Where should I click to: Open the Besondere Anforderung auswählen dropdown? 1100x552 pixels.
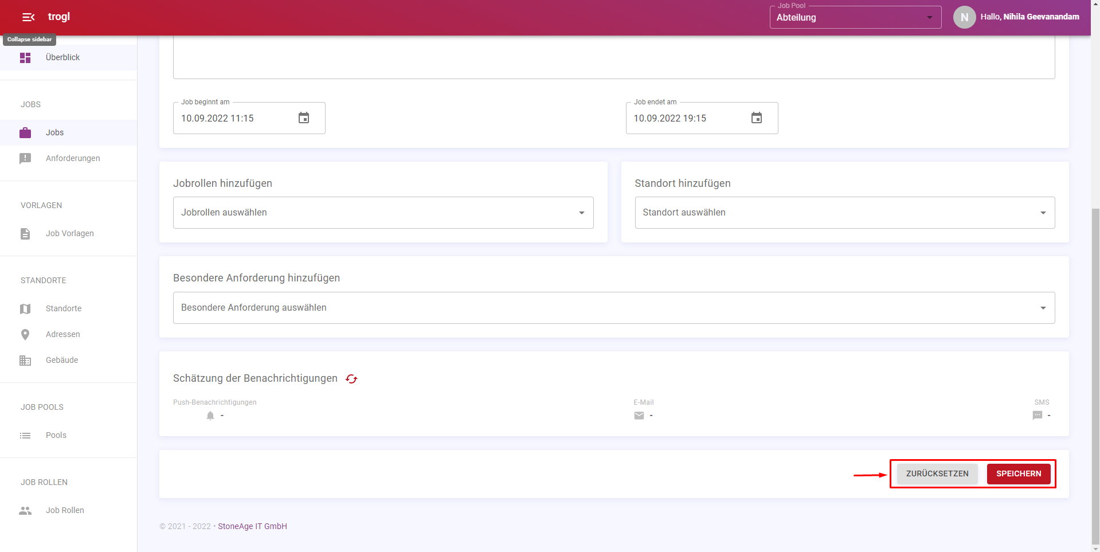(x=613, y=308)
